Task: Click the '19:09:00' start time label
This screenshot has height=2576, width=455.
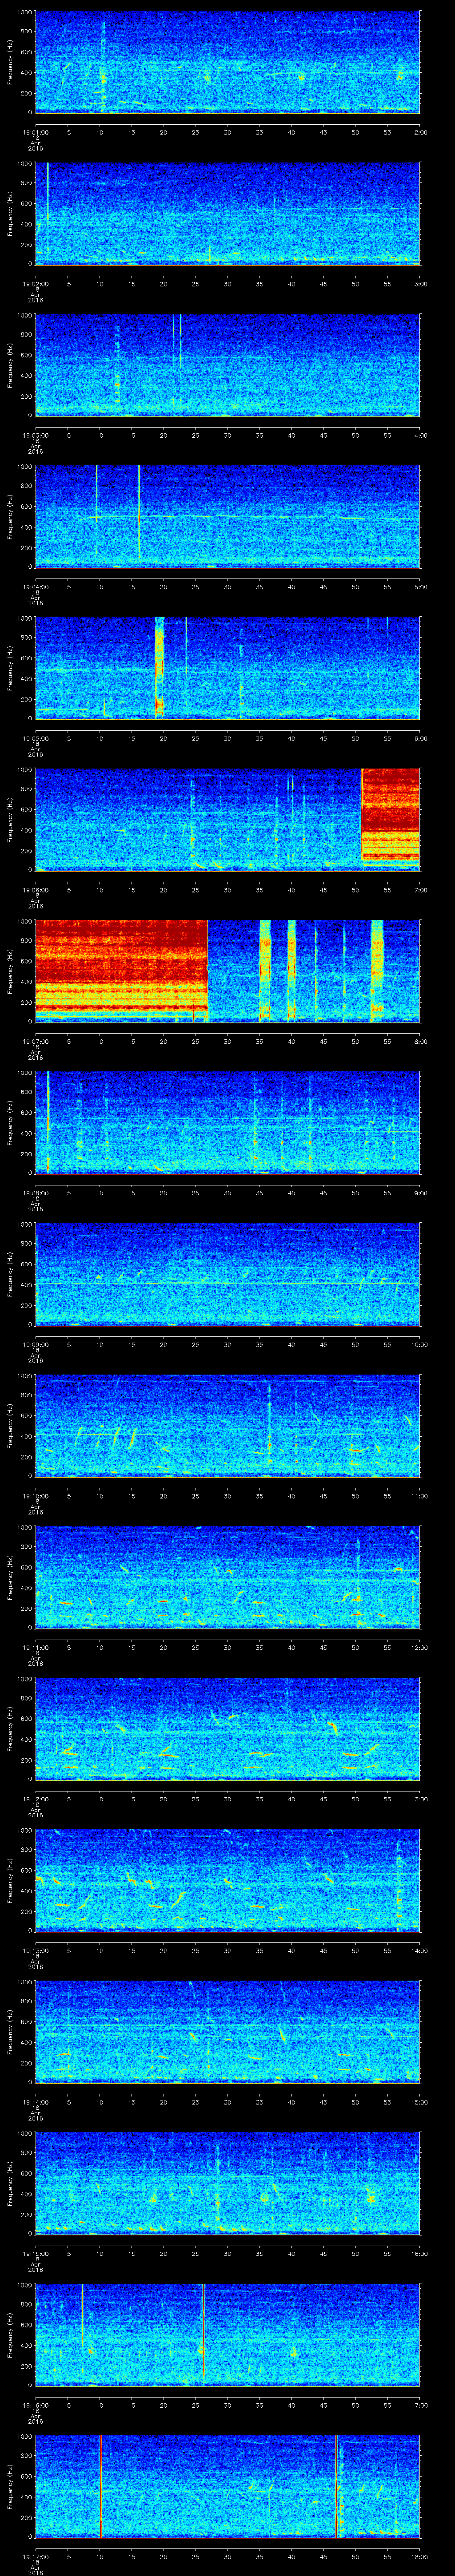Action: tap(35, 1343)
